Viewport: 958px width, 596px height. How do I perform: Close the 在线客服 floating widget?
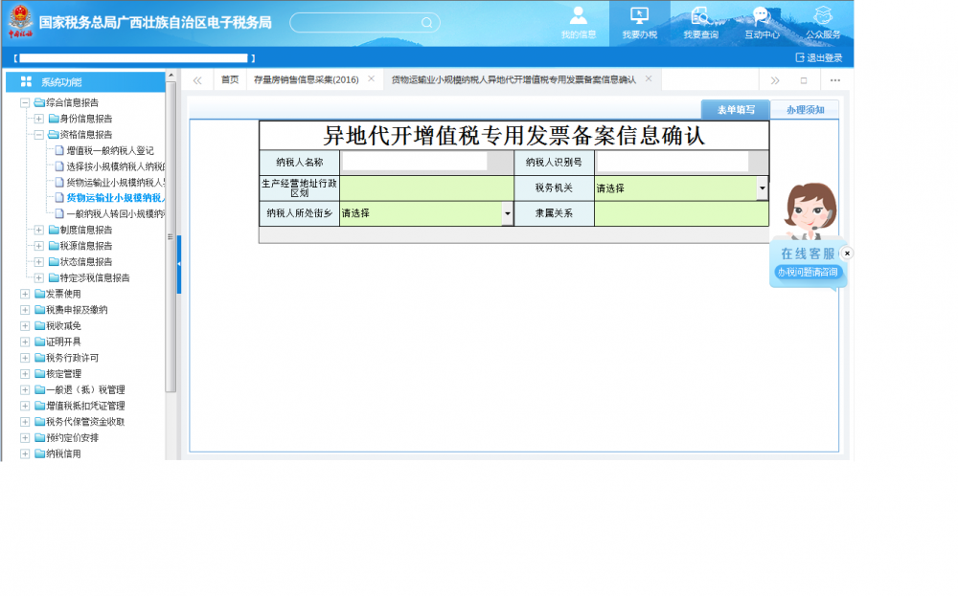[847, 254]
